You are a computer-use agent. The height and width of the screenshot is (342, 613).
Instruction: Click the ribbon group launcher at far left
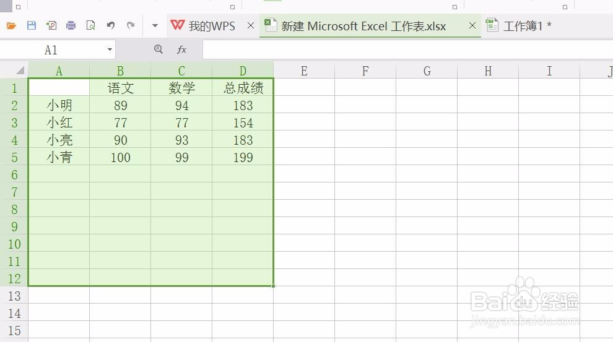[x=18, y=7]
